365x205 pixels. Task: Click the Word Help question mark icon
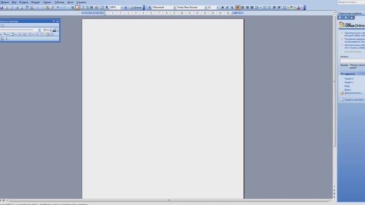(x=125, y=7)
